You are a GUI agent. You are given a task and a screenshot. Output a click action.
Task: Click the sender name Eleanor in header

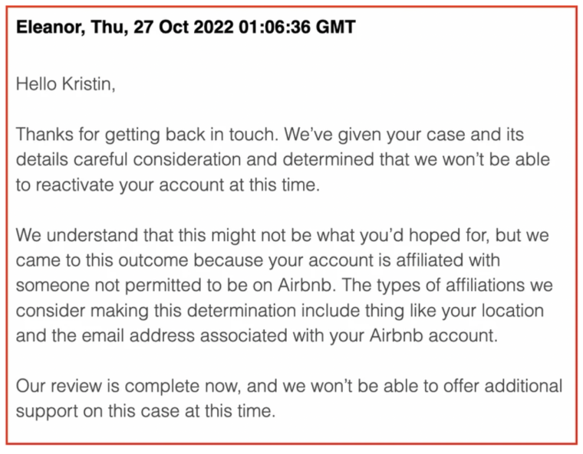50,27
